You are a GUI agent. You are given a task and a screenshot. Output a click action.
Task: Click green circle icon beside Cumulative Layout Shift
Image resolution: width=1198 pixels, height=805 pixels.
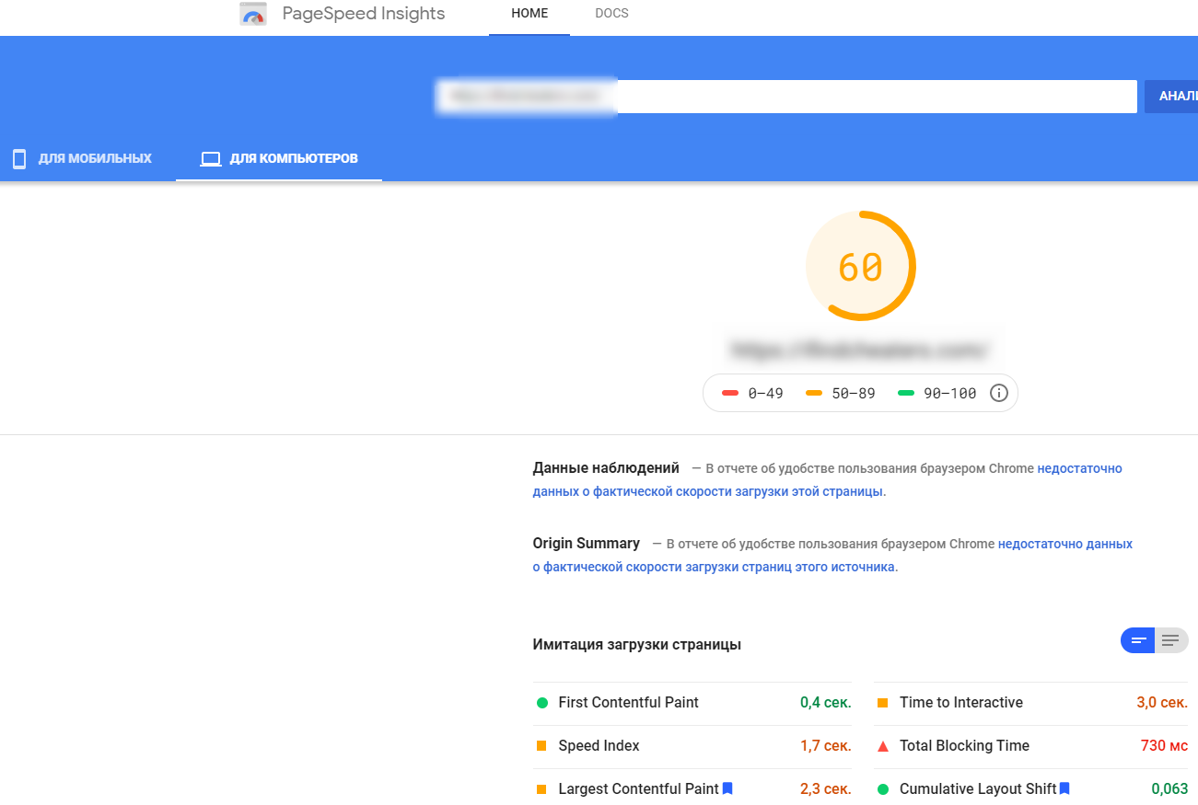(x=882, y=789)
